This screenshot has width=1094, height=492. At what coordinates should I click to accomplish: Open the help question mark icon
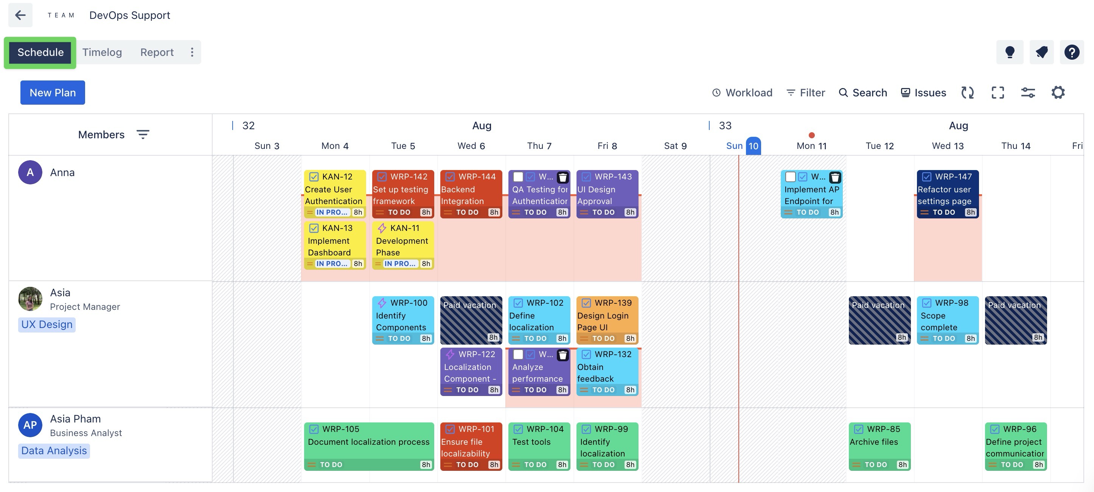1071,52
